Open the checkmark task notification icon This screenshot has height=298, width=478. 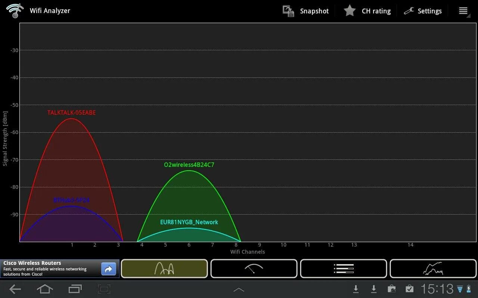pyautogui.click(x=409, y=289)
